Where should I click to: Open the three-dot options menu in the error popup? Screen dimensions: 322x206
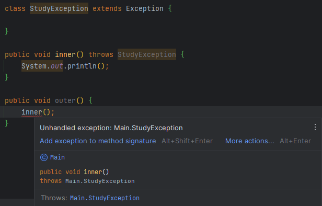pyautogui.click(x=315, y=127)
